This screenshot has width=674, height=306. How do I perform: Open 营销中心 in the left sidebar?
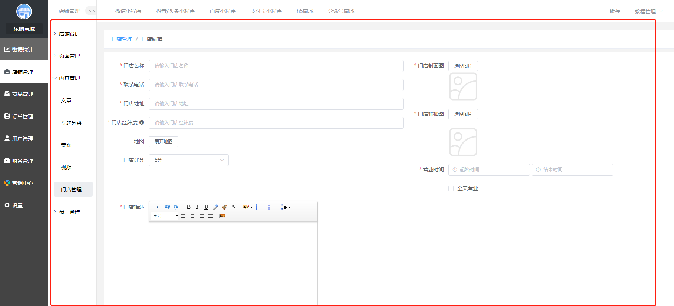click(24, 183)
